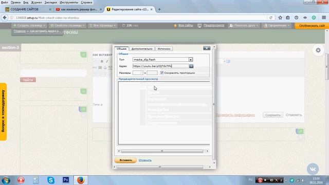Click the bookmark star icon
Viewport: 329px width, 185px height.
coord(280,18)
